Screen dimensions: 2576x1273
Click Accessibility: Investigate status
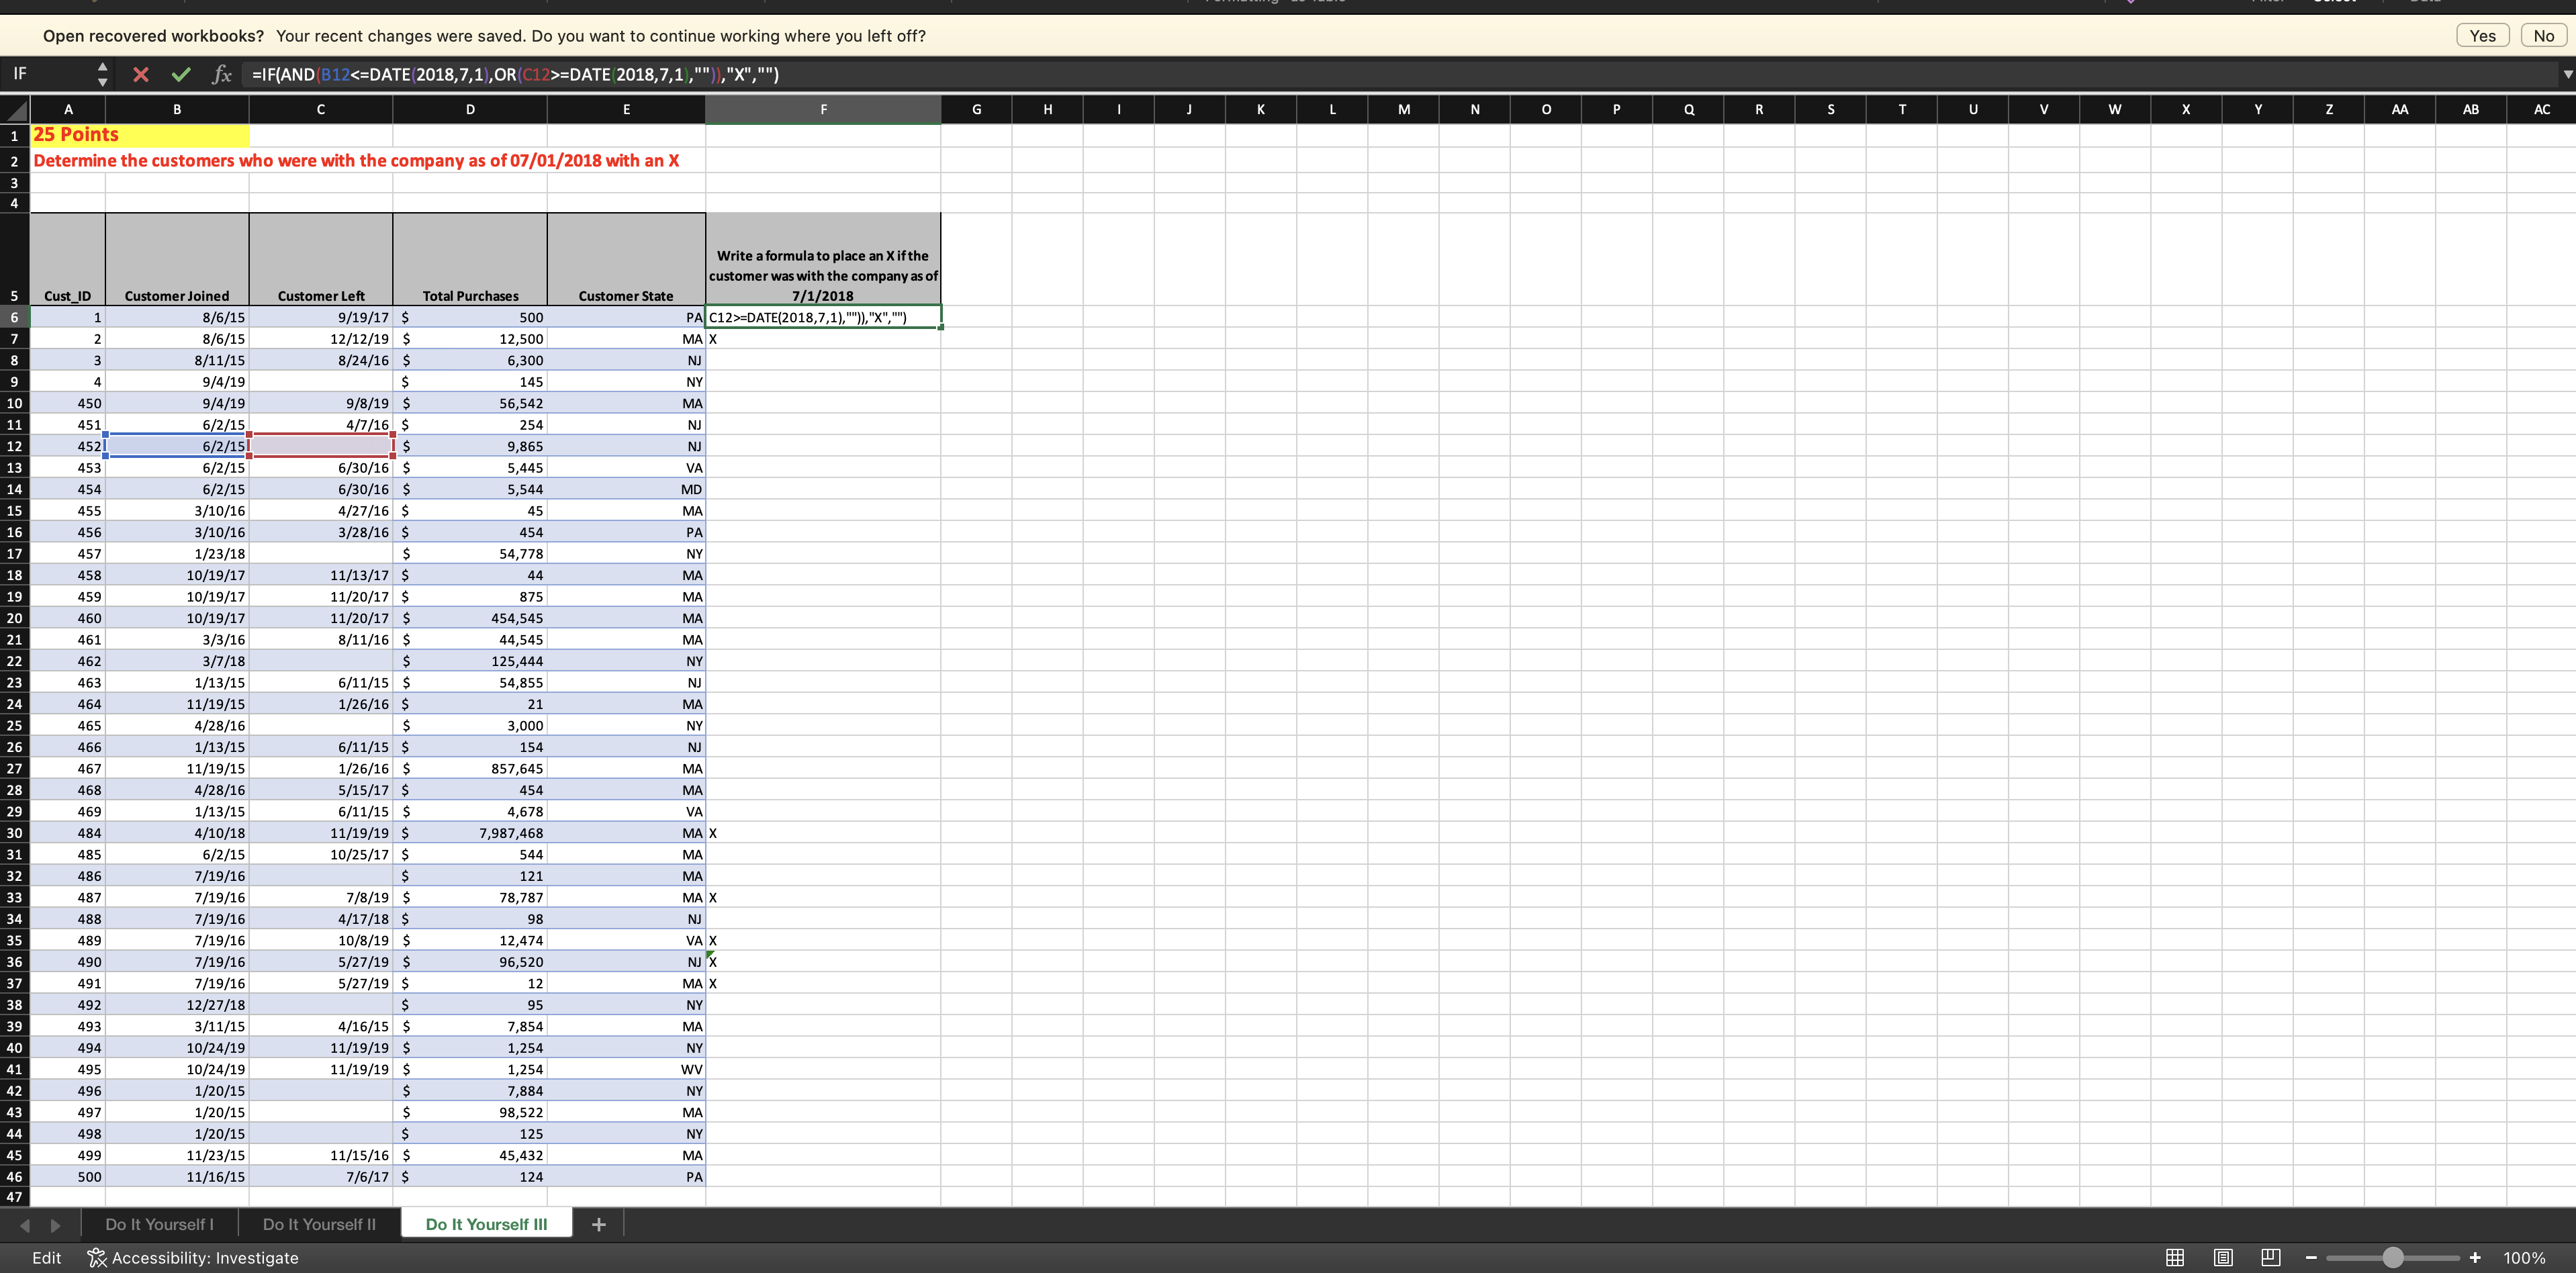[193, 1258]
